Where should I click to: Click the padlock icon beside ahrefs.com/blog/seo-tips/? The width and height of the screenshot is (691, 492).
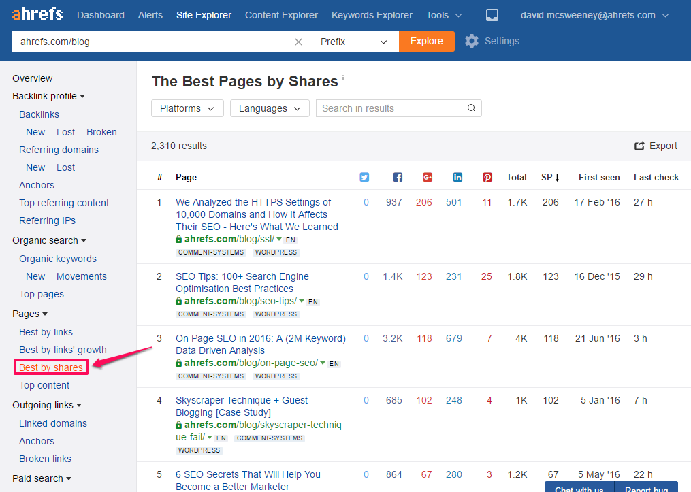tap(178, 301)
